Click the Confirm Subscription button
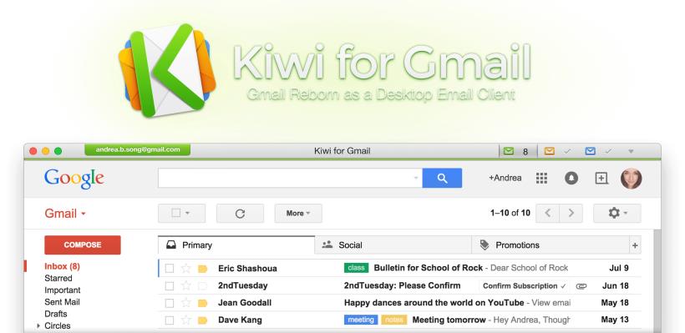685x333 pixels. click(x=525, y=286)
